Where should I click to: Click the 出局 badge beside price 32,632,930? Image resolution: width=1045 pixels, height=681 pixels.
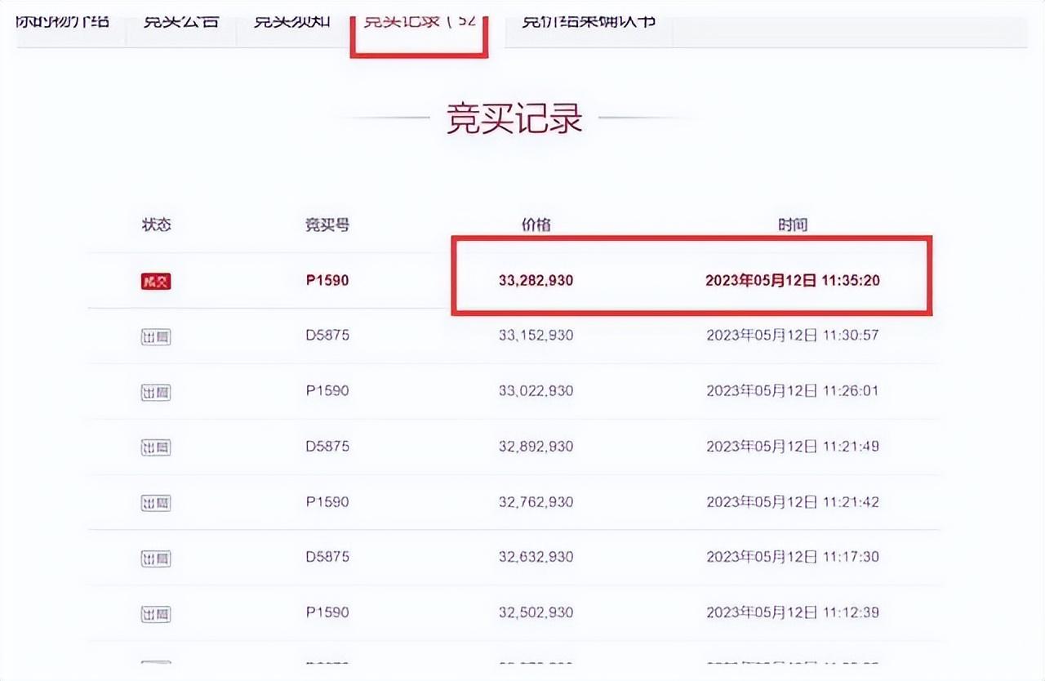point(156,558)
